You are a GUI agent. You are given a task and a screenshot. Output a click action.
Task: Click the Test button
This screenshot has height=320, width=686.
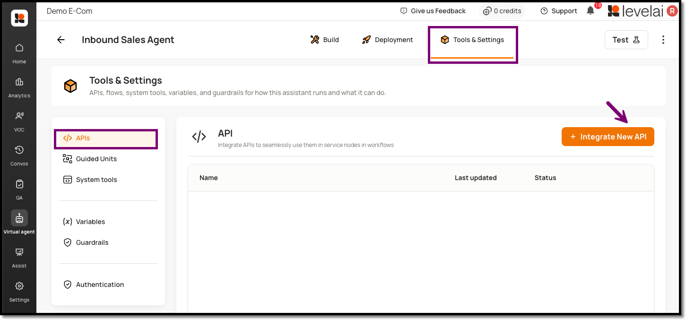pyautogui.click(x=626, y=40)
